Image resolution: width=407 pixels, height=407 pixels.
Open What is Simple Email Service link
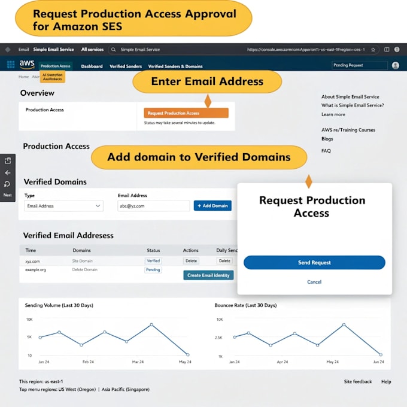click(x=353, y=105)
